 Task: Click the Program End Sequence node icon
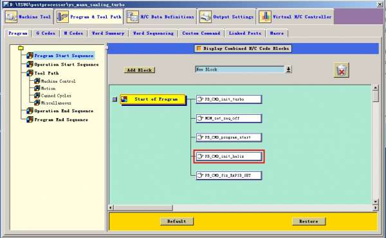30,120
